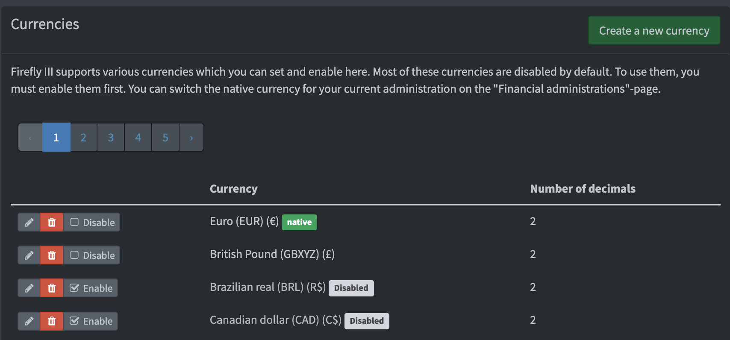The image size is (730, 340).
Task: Edit the Euro currency with the pencil icon
Action: point(29,222)
